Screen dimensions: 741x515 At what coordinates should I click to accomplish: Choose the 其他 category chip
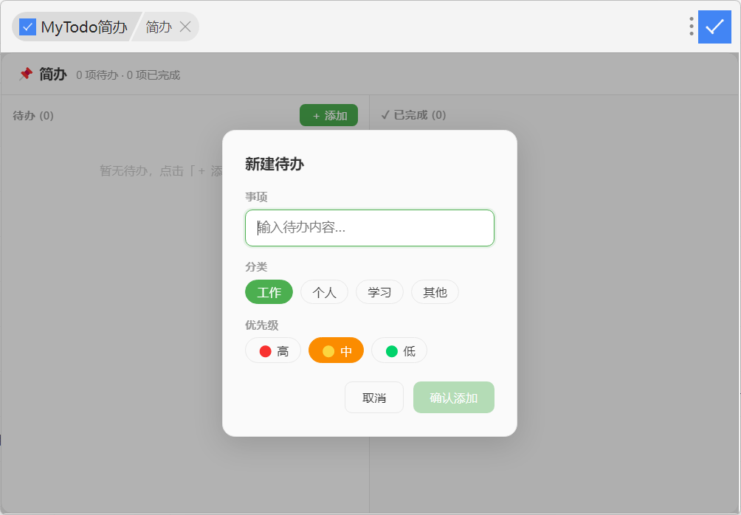pos(435,292)
